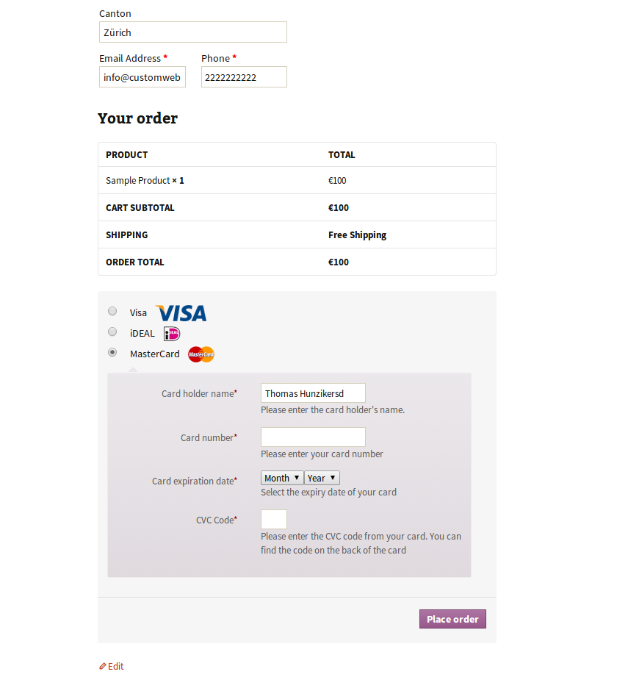The height and width of the screenshot is (691, 617).
Task: Click the Card number input field
Action: [x=313, y=436]
